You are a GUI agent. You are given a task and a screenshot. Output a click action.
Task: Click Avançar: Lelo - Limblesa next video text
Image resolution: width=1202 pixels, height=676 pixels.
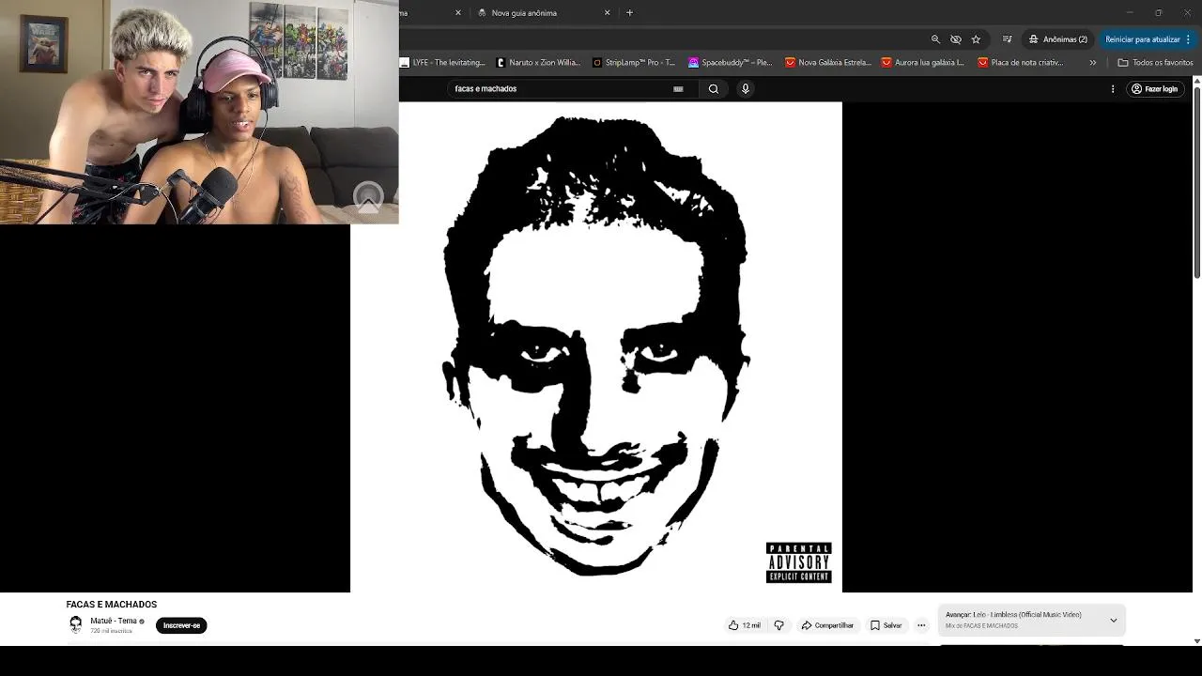pos(1013,615)
